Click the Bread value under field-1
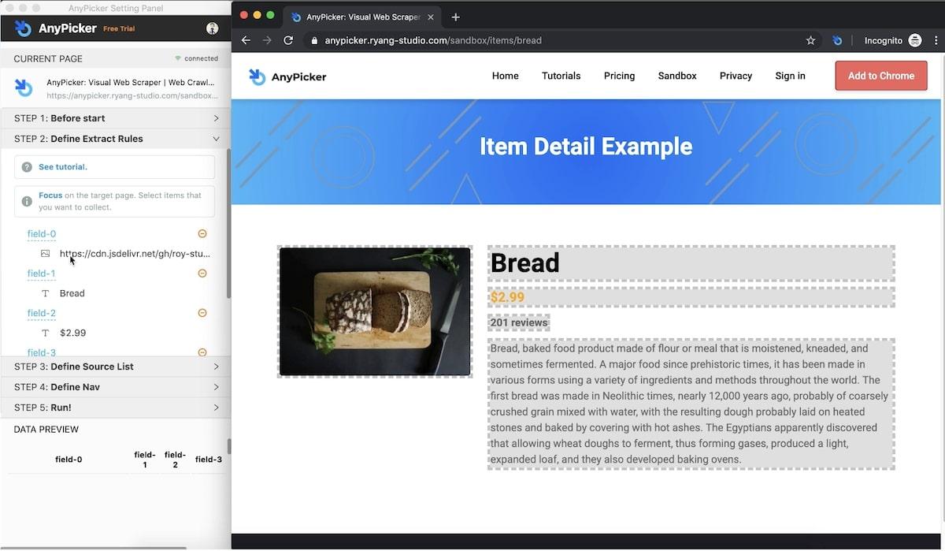This screenshot has width=945, height=551. click(x=72, y=293)
